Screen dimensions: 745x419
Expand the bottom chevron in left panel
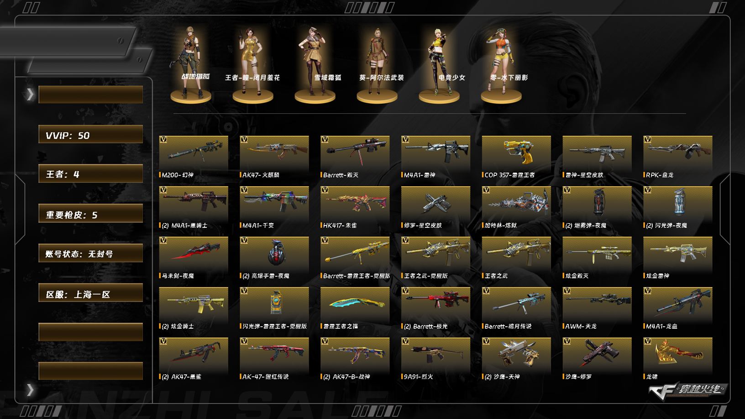coord(30,390)
